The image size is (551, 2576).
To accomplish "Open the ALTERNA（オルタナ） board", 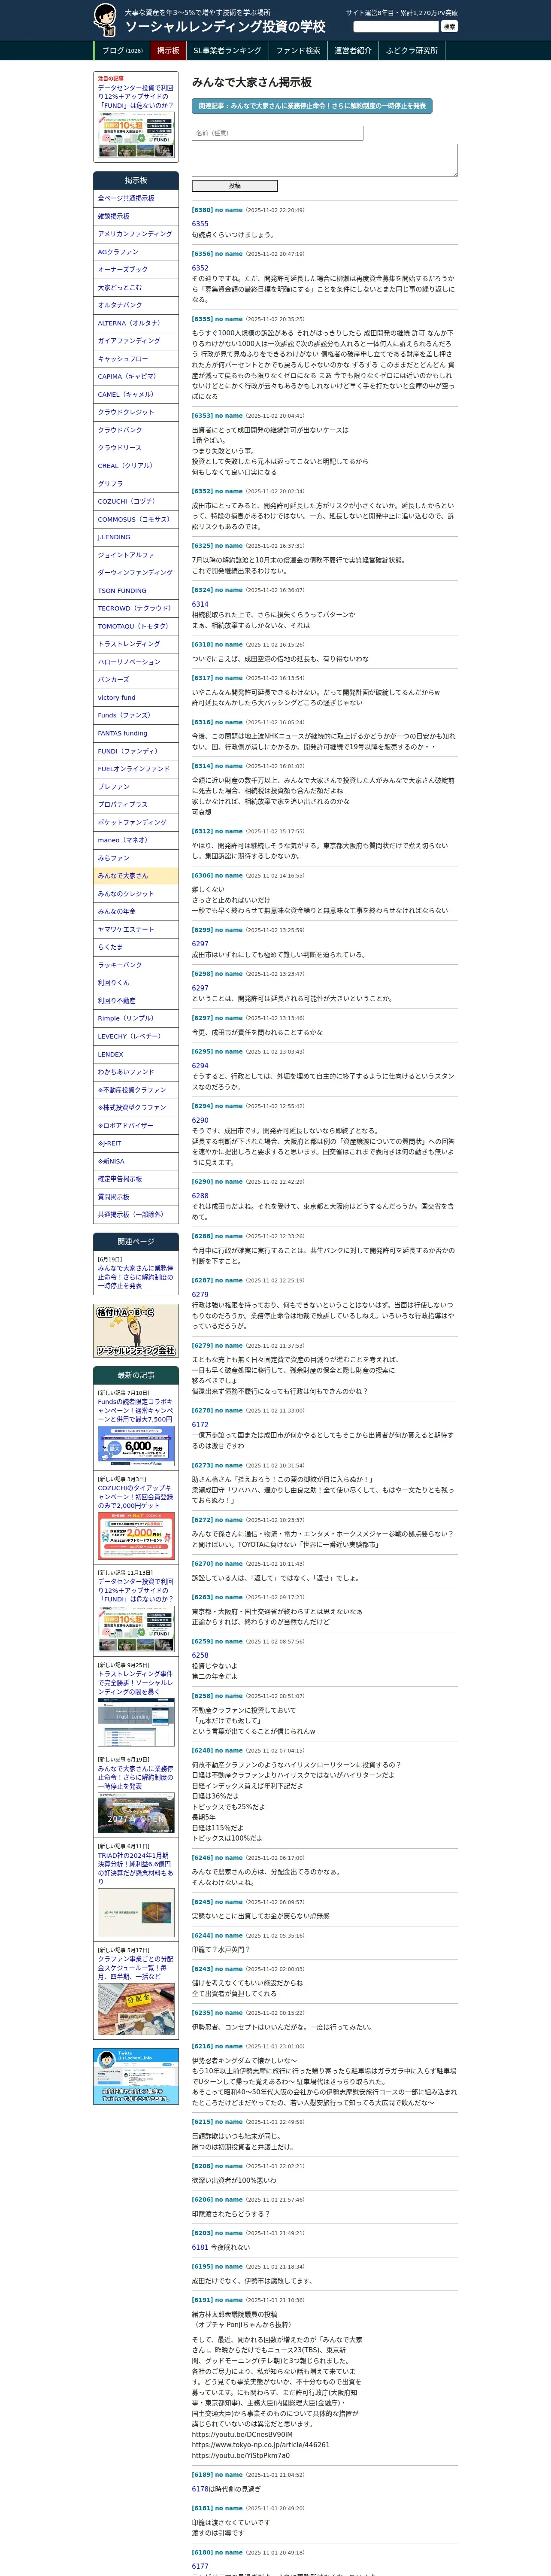I will tap(136, 323).
